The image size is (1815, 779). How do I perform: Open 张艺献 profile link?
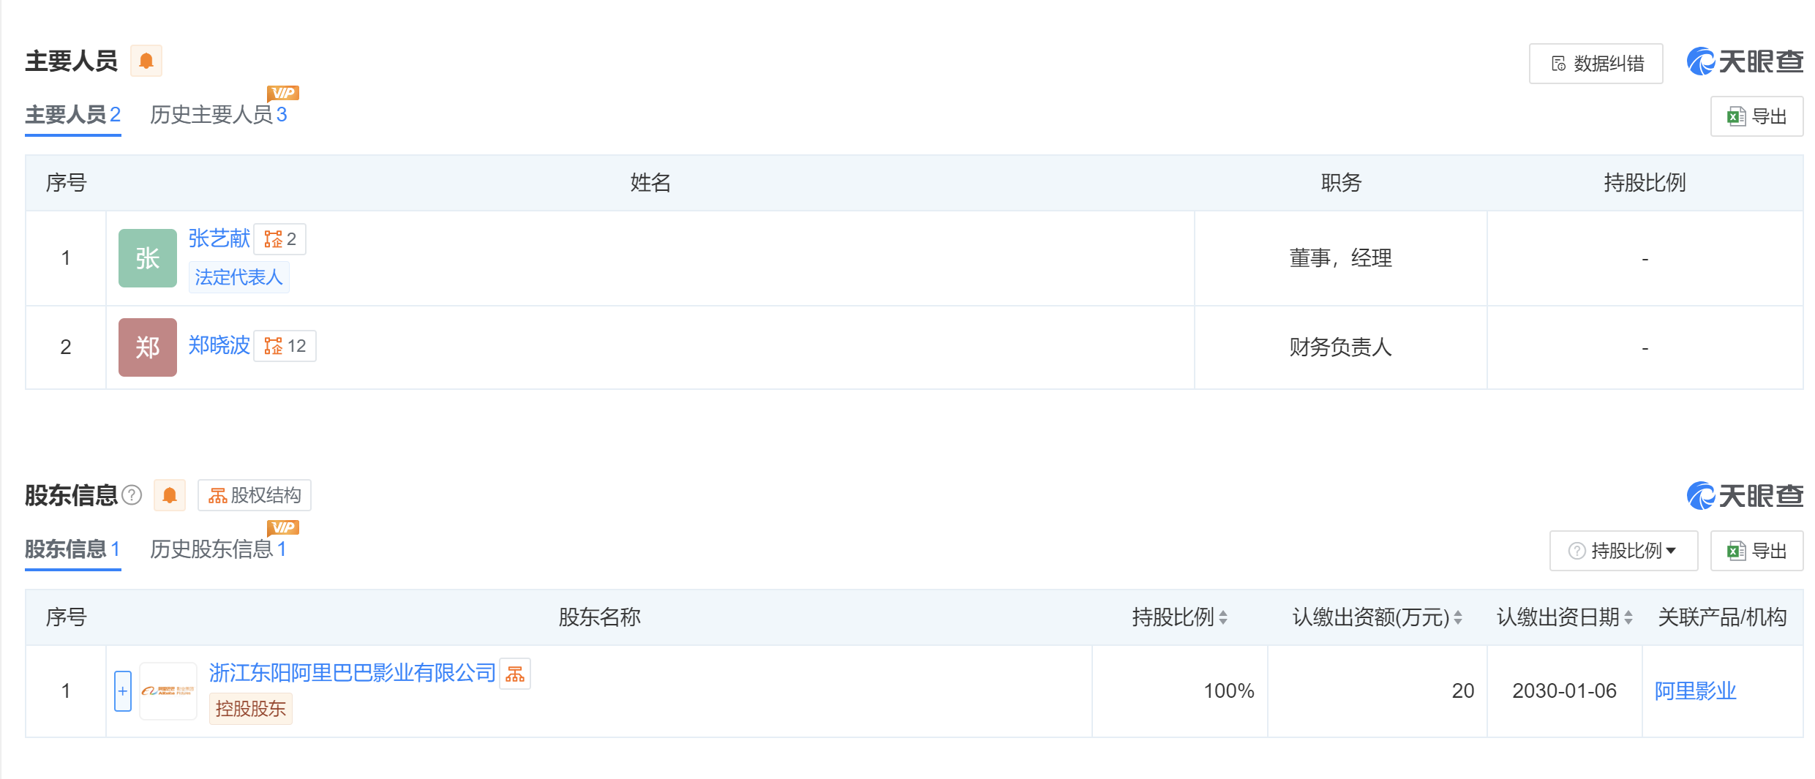click(x=220, y=238)
